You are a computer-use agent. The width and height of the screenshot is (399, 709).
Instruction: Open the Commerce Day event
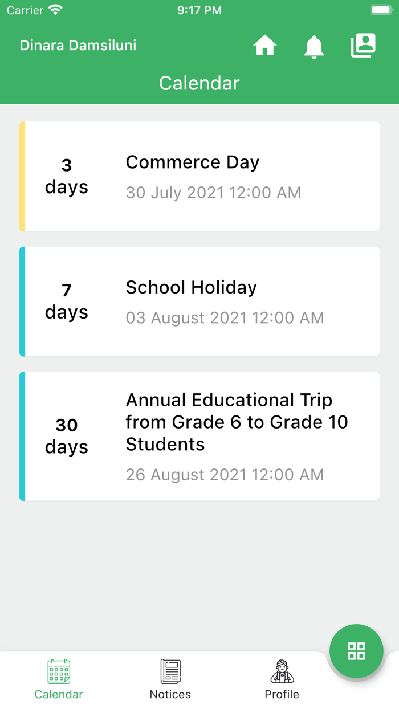pyautogui.click(x=193, y=162)
